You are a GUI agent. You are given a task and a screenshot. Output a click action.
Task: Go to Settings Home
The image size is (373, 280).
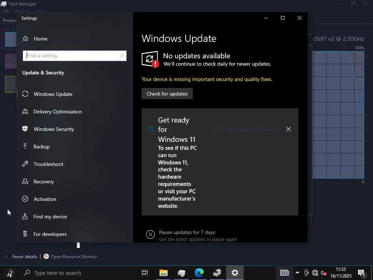35,39
